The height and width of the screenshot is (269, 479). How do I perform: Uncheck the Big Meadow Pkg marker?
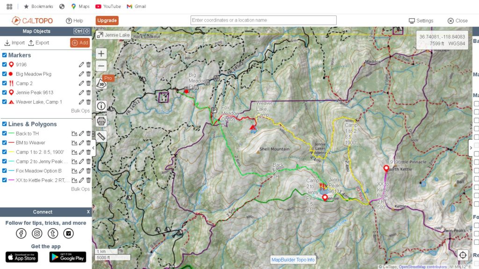click(x=5, y=74)
